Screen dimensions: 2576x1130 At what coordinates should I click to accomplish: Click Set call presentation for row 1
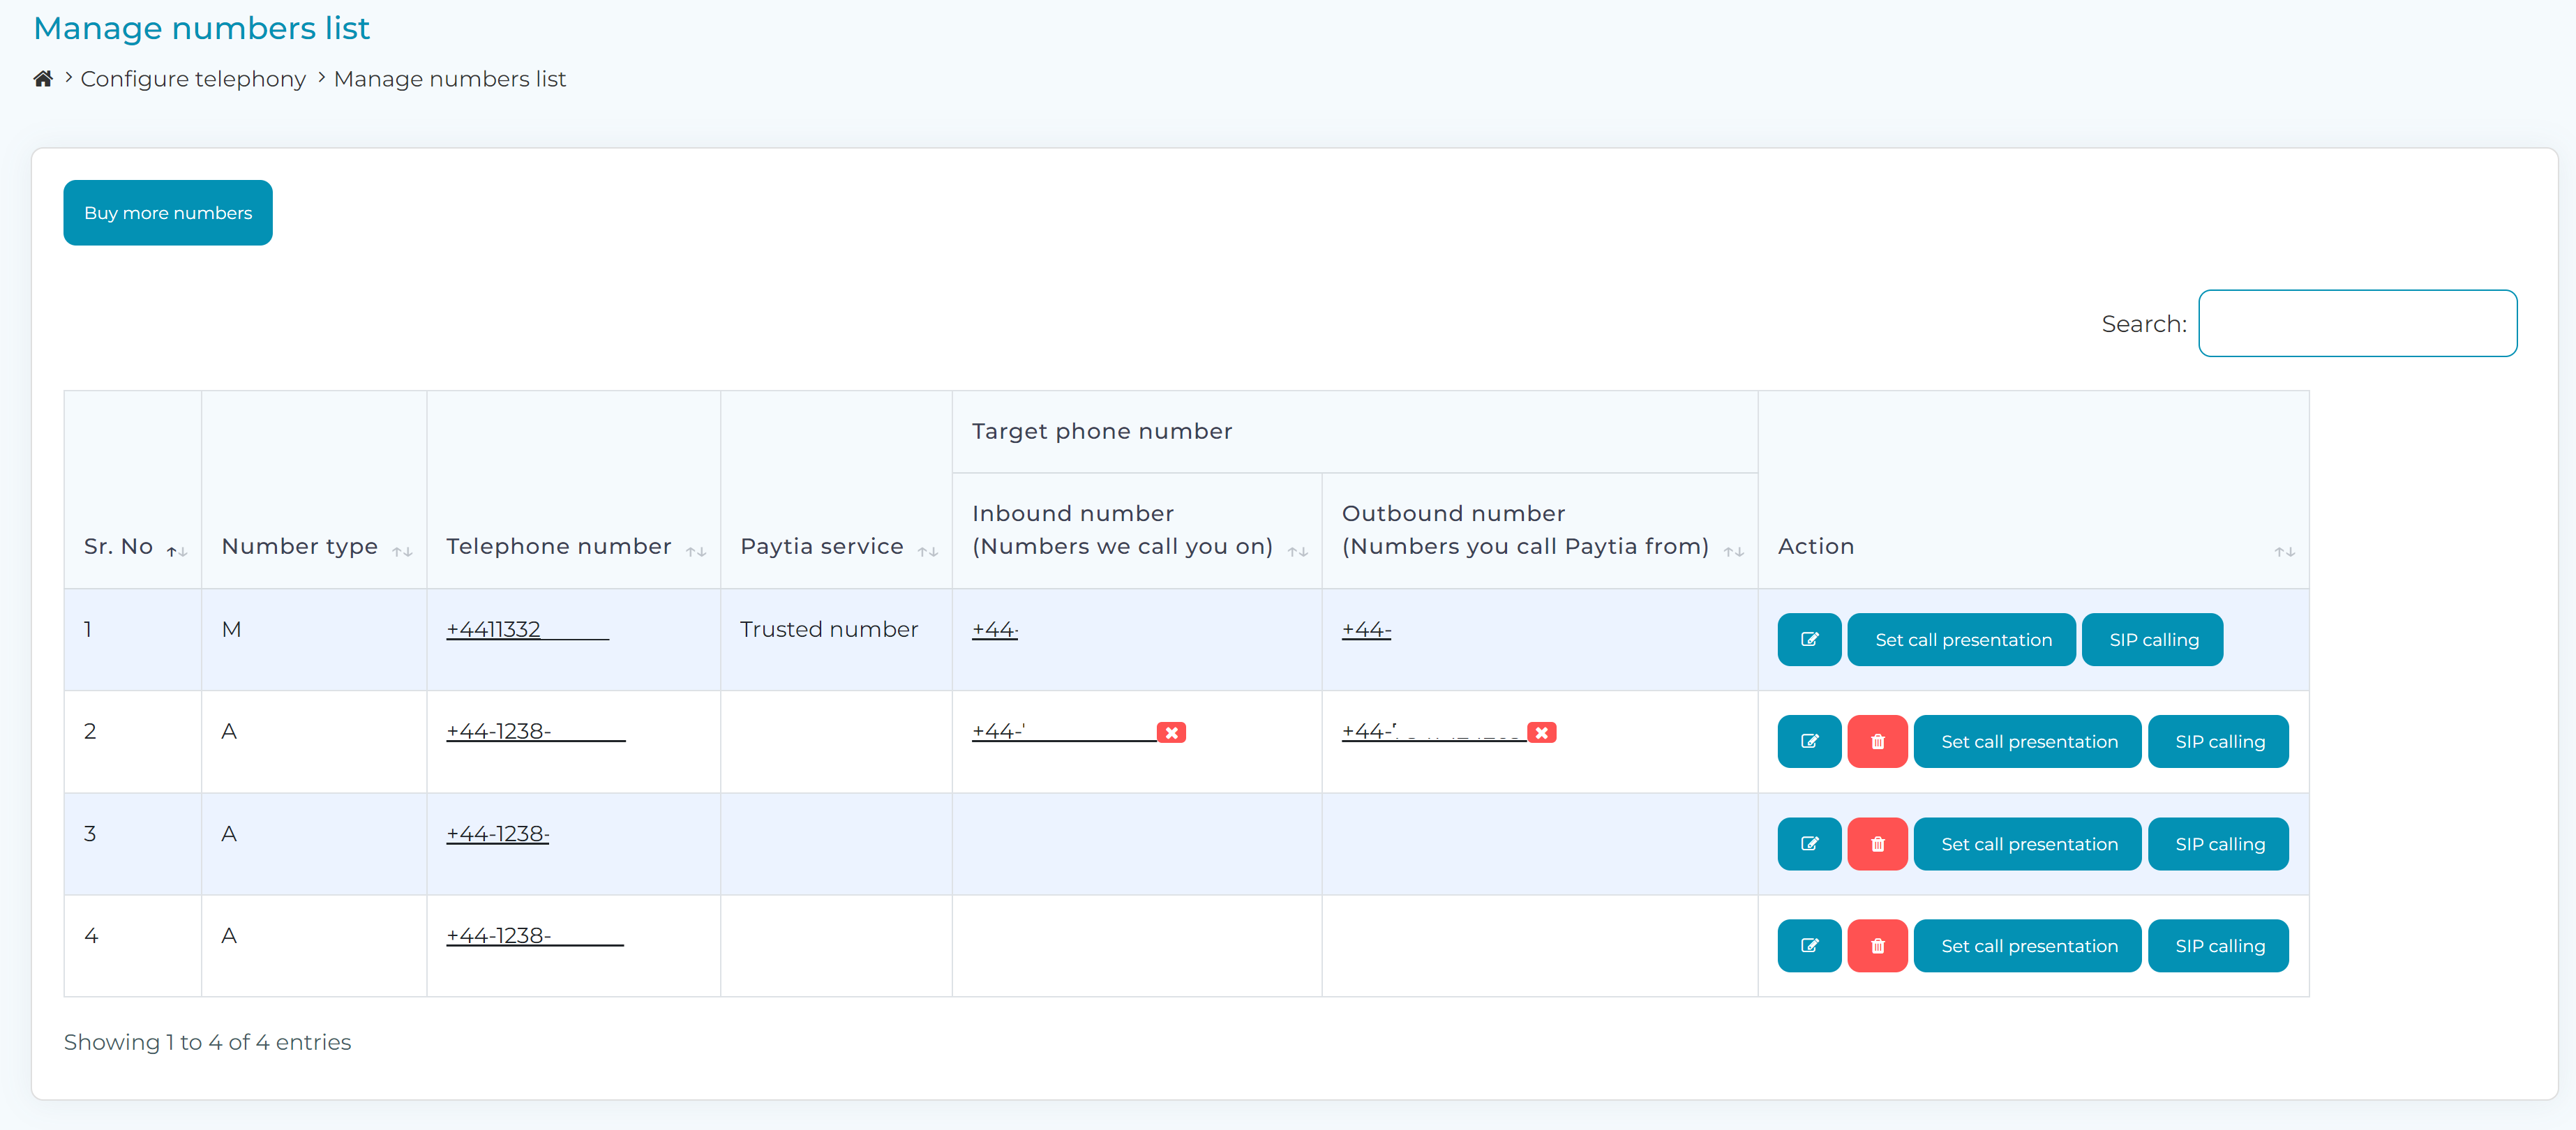(1962, 640)
